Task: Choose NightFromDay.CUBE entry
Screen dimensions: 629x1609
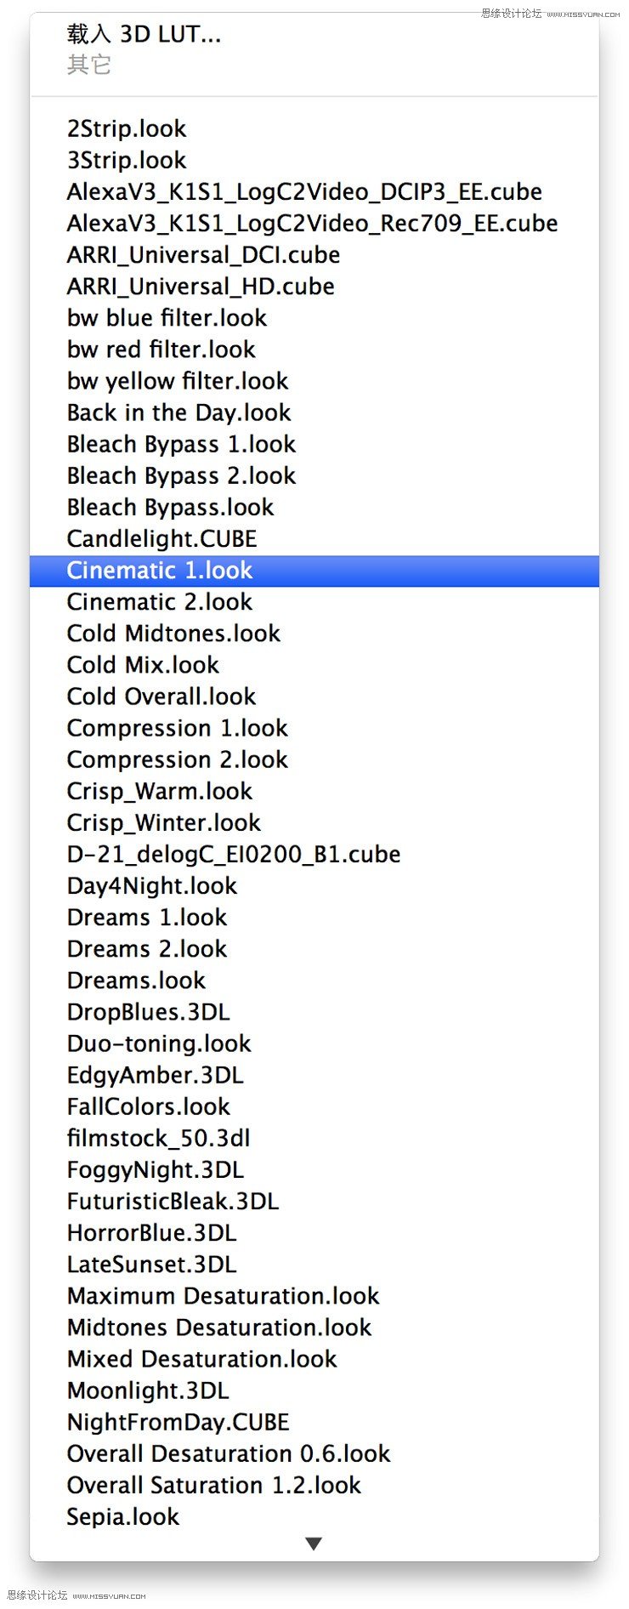Action: click(178, 1422)
